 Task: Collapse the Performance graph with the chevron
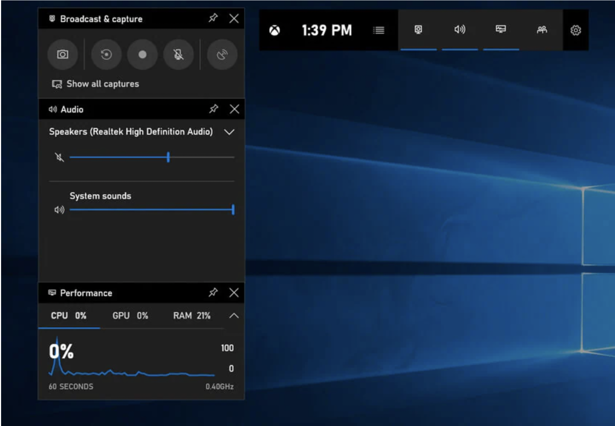(x=234, y=316)
